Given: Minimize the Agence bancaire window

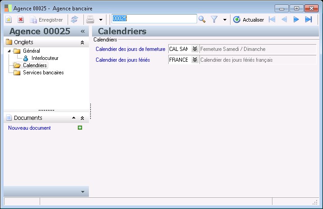Looking at the screenshot, I should (281, 9).
